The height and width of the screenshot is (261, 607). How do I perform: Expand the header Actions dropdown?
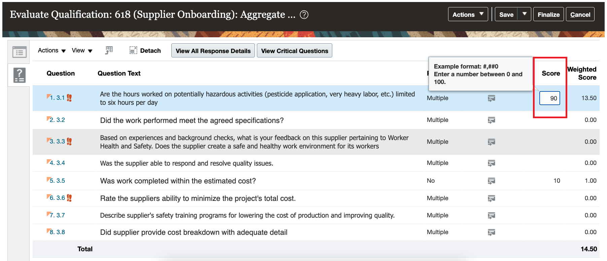[468, 14]
